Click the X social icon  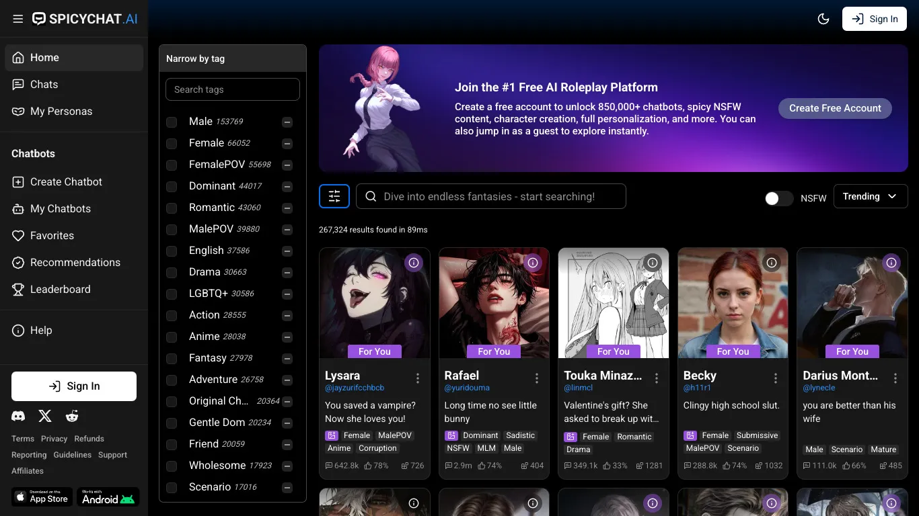pos(45,416)
